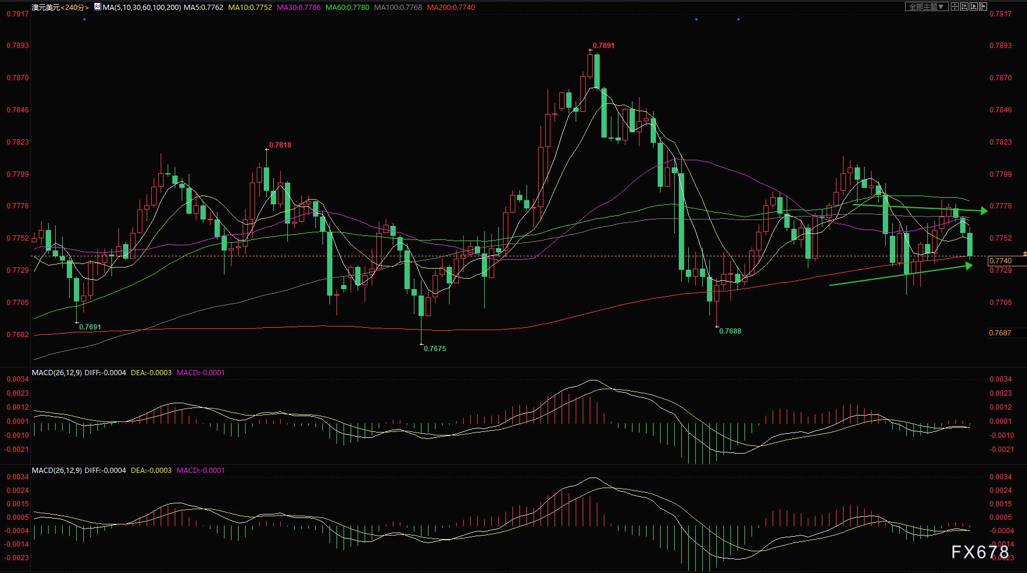The image size is (1027, 573).
Task: Click the 澳元美元 symbol name
Action: 46,8
